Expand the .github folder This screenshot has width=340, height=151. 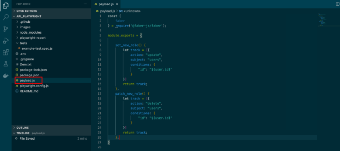51,22
